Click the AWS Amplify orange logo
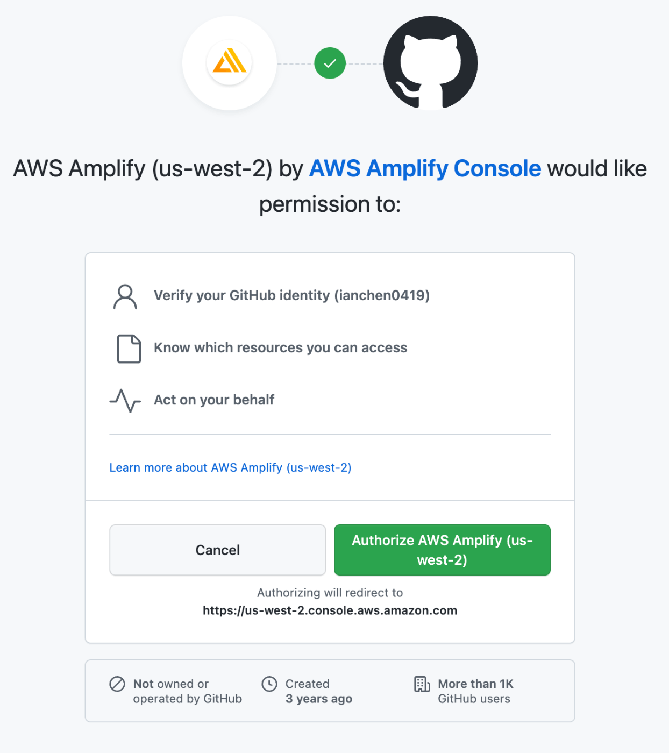This screenshot has height=753, width=669. point(230,63)
